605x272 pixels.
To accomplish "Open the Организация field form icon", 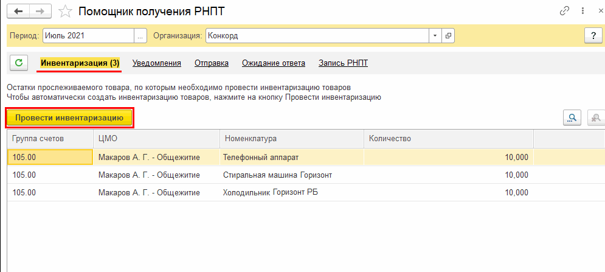I will [449, 35].
